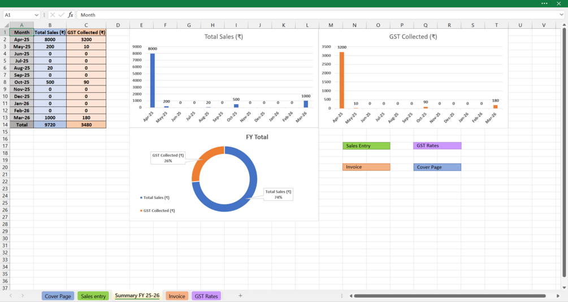The height and width of the screenshot is (302, 568).
Task: Click the orange Invoice button
Action: click(x=366, y=167)
